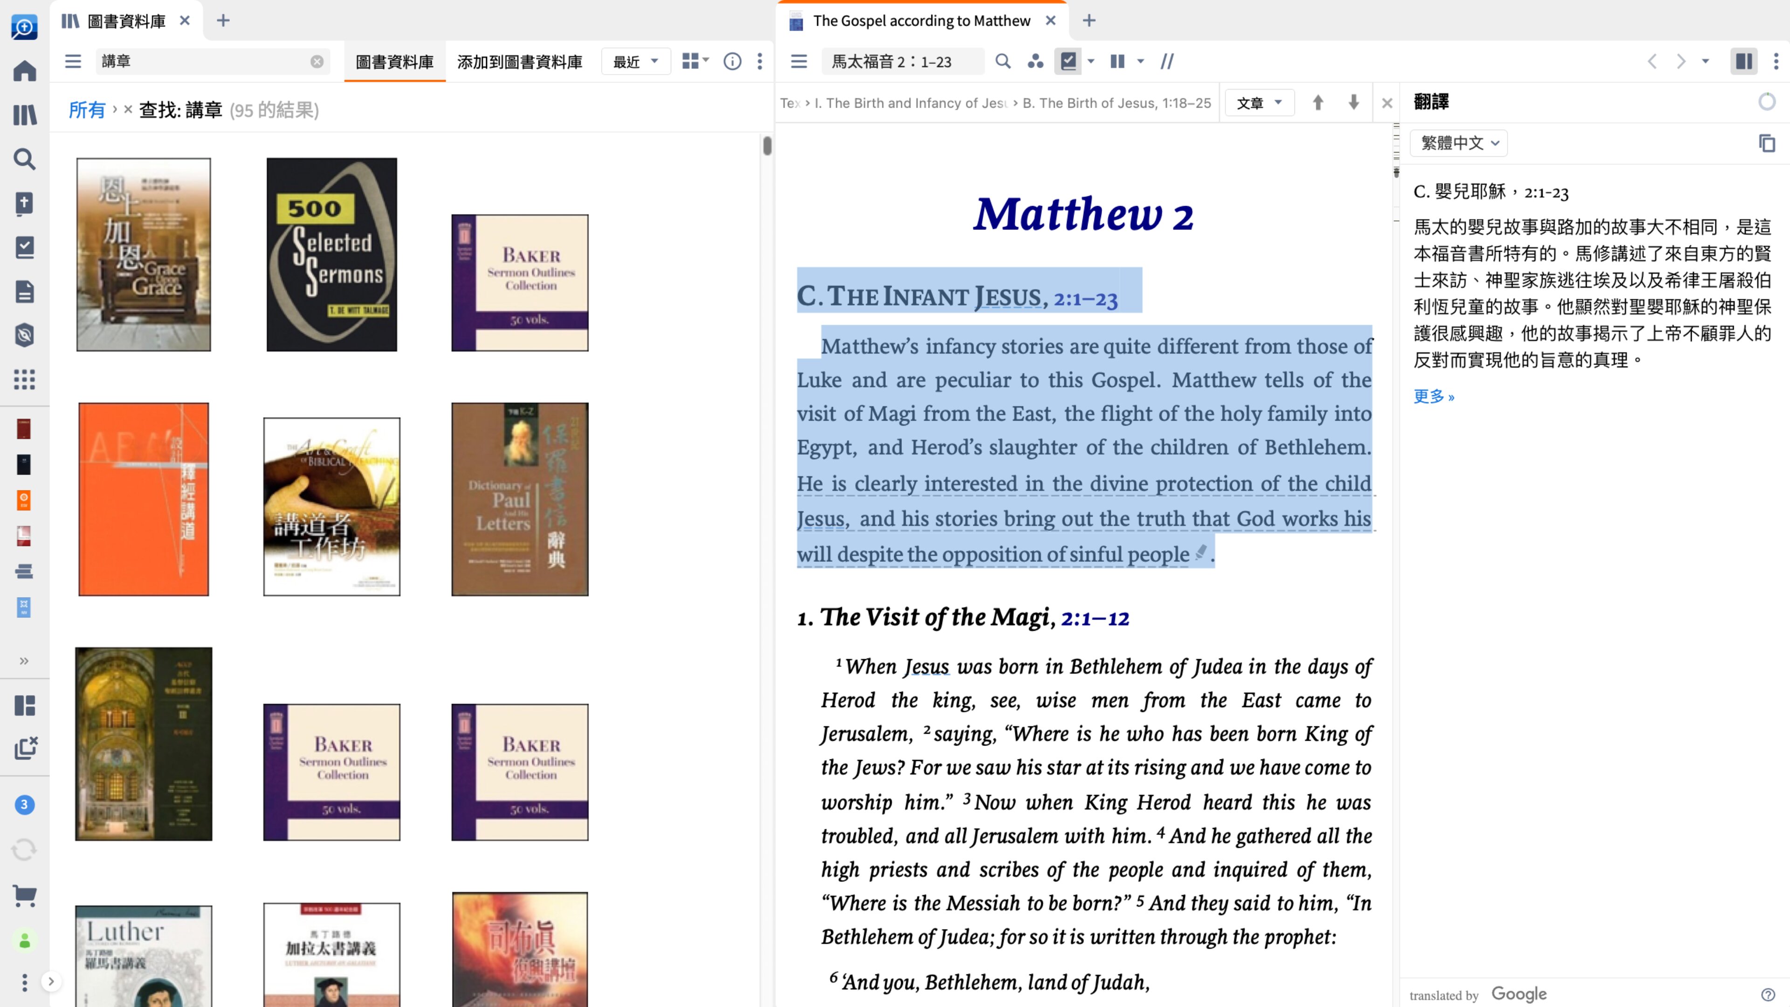Image resolution: width=1790 pixels, height=1007 pixels.
Task: Open the Dictionary of Paul Letters cover
Action: pos(520,499)
